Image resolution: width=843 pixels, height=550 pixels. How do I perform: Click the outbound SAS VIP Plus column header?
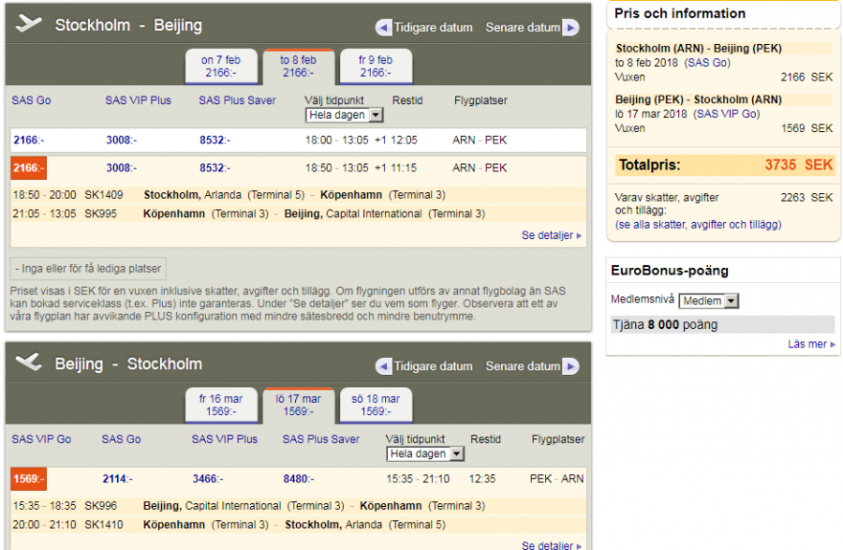tap(139, 100)
